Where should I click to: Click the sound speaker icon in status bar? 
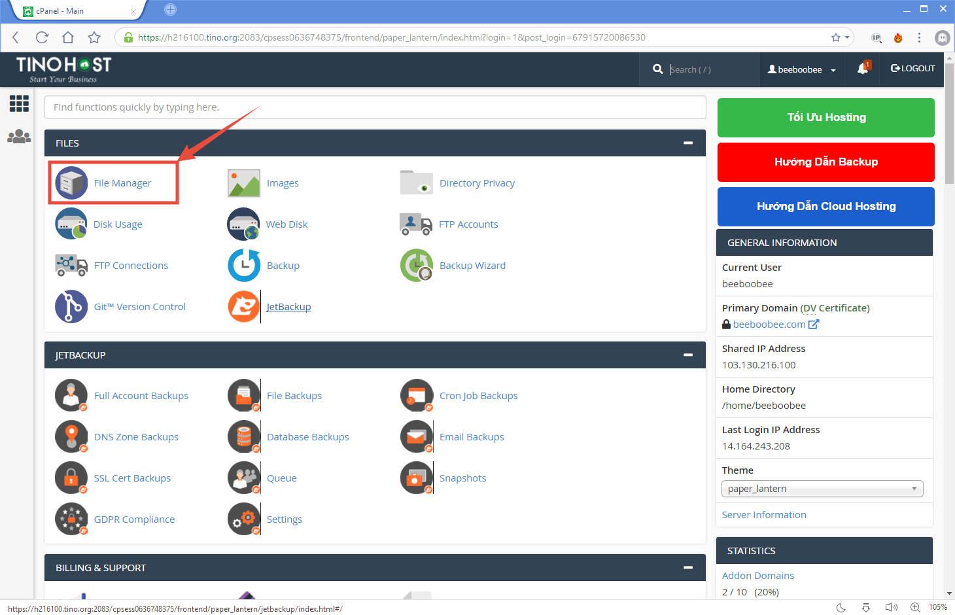click(x=891, y=607)
